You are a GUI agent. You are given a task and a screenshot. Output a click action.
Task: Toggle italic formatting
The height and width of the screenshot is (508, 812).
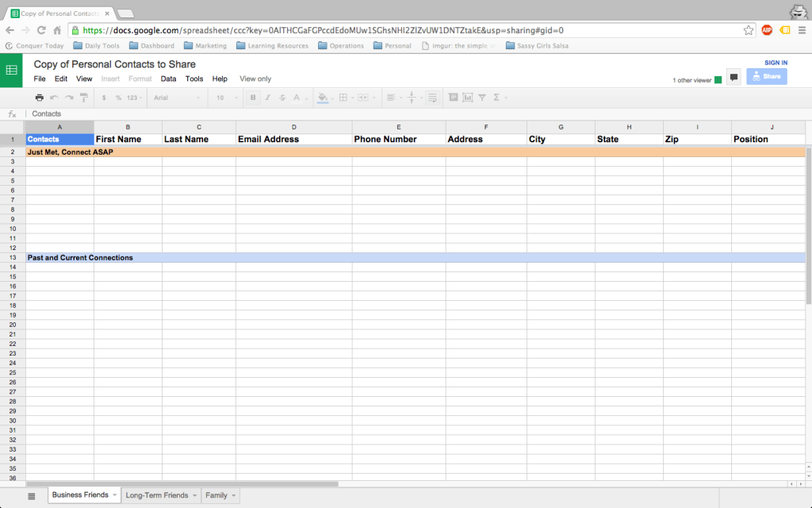[x=266, y=97]
